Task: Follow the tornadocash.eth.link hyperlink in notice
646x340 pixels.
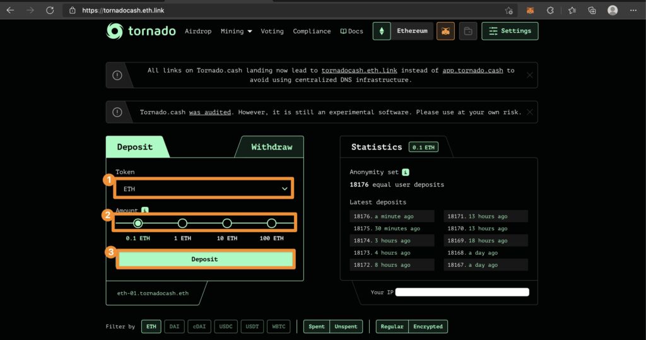Action: [x=359, y=71]
